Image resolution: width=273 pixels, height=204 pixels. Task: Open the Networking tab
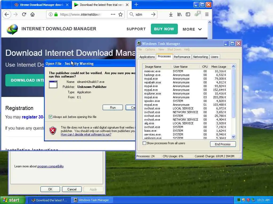tap(200, 57)
